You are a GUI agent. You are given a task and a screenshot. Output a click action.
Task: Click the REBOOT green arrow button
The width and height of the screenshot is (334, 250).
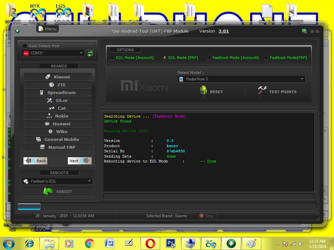[x=57, y=191]
